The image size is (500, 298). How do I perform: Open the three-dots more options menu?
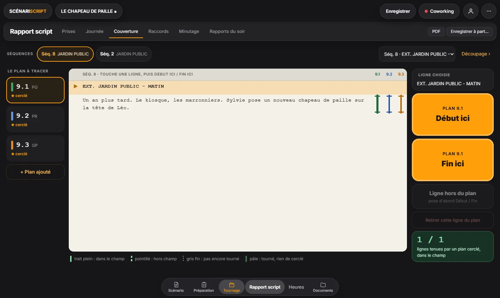click(x=489, y=11)
